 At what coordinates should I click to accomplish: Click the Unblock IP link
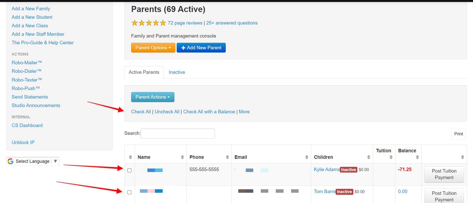(23, 142)
